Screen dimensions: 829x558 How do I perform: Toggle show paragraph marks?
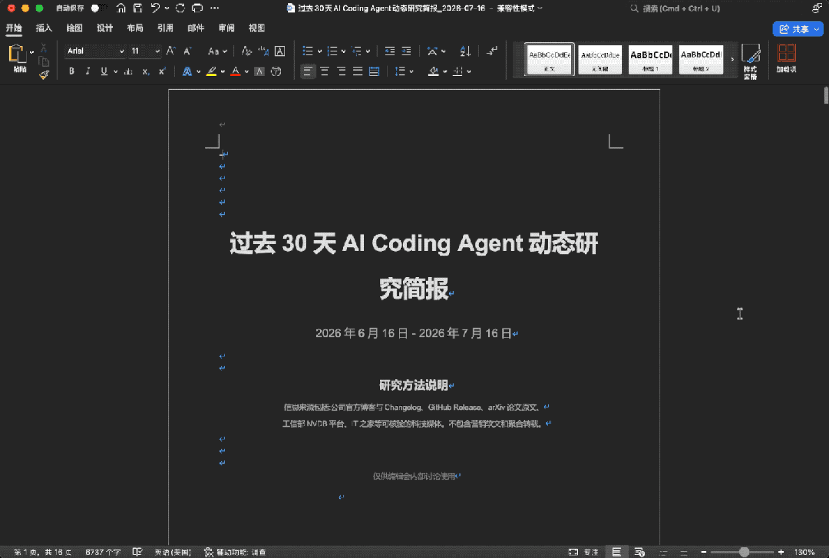point(492,51)
